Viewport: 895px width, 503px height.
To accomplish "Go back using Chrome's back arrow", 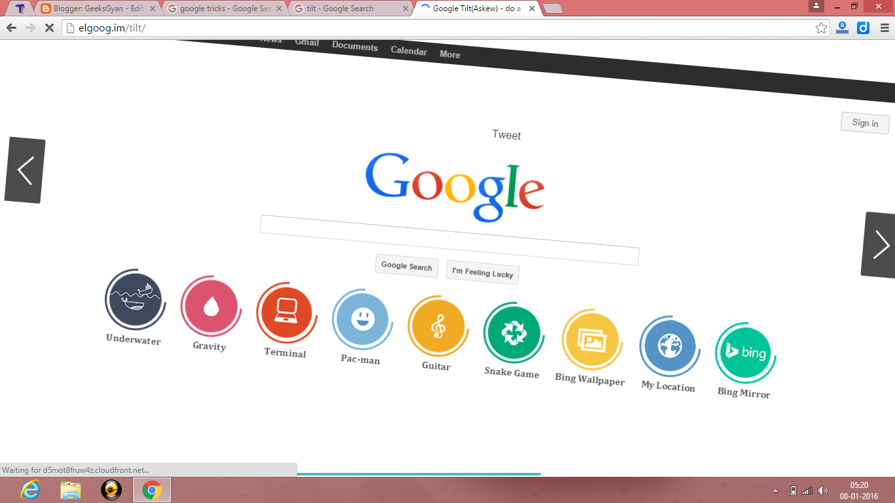I will pyautogui.click(x=11, y=28).
